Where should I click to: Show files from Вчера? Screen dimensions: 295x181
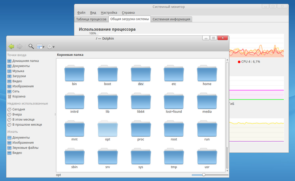pos(18,114)
